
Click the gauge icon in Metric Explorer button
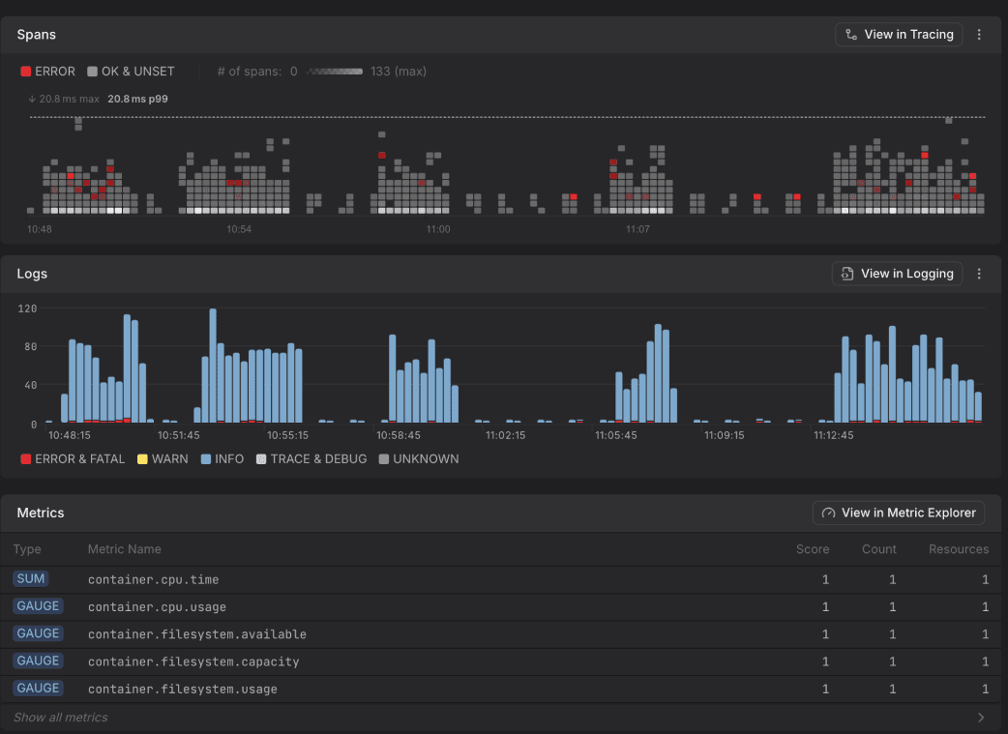tap(828, 513)
